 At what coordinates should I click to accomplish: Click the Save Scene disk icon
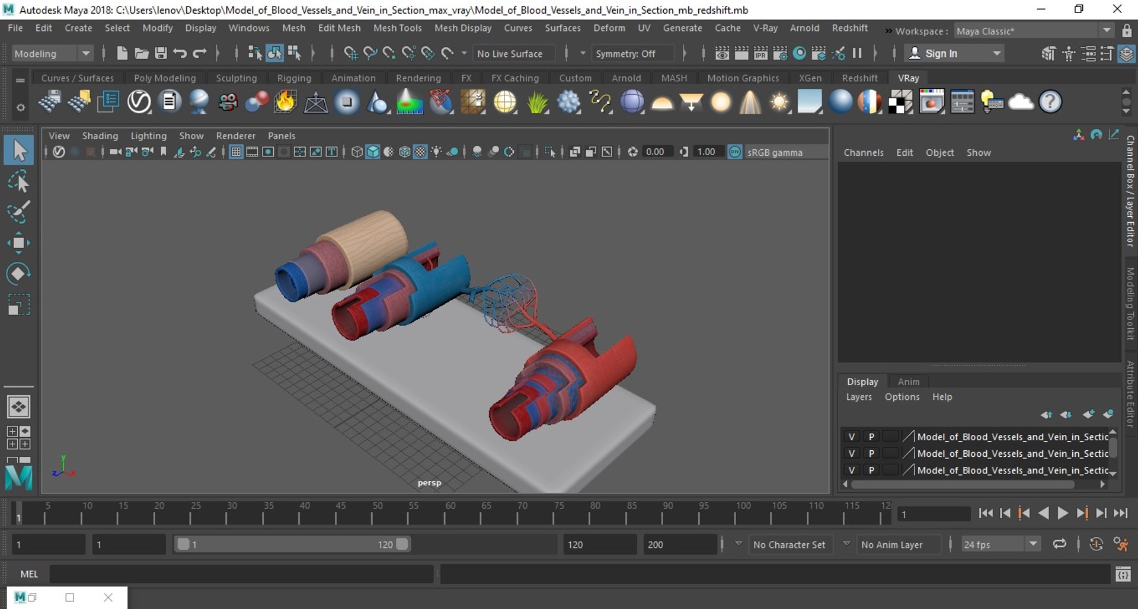pos(161,53)
